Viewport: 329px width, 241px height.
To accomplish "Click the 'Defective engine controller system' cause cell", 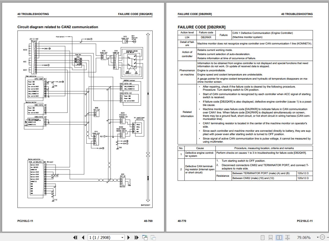I will tap(200, 154).
